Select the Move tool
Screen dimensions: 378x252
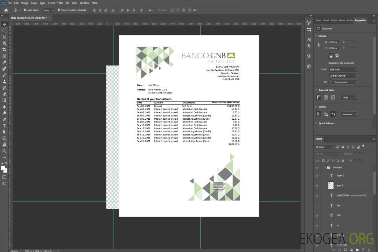(4, 24)
